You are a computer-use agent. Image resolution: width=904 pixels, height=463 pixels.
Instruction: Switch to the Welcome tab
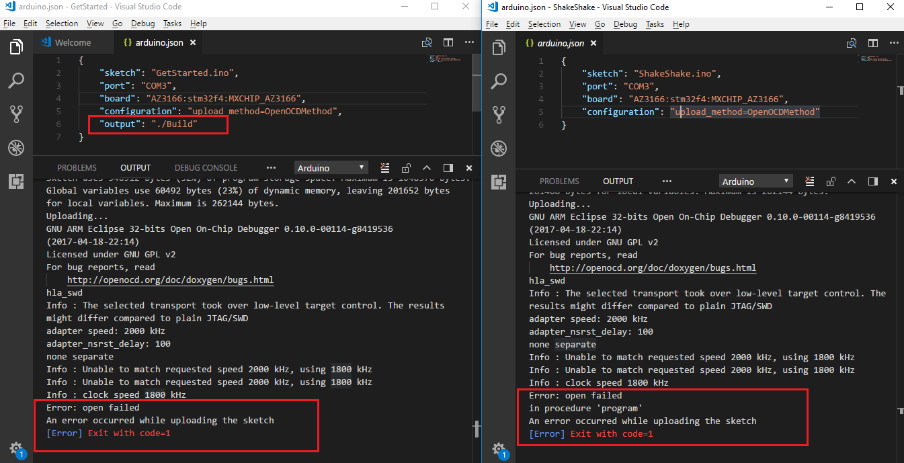point(73,42)
